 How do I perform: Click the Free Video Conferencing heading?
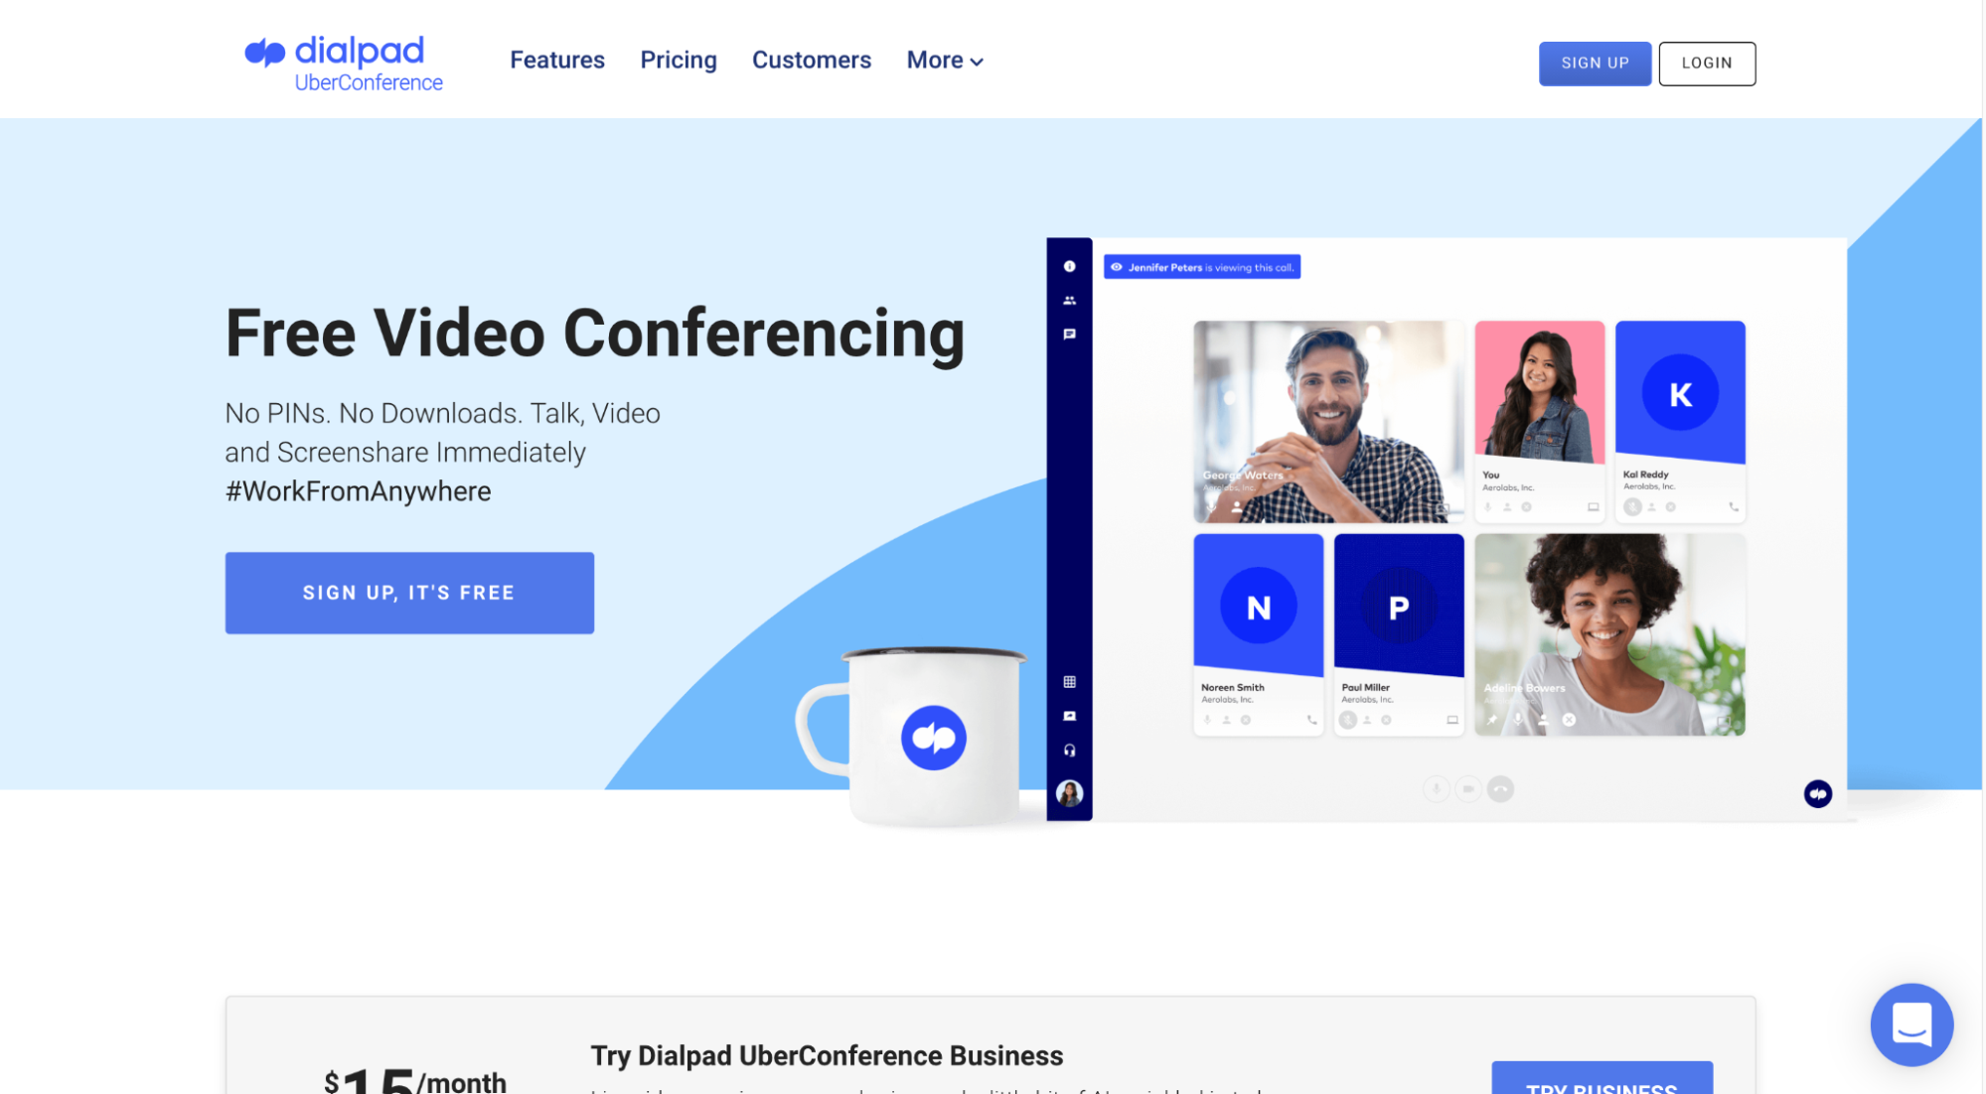click(594, 335)
